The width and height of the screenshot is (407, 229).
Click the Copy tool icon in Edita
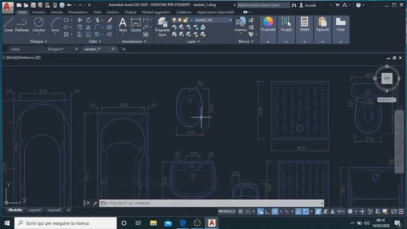coord(79,27)
